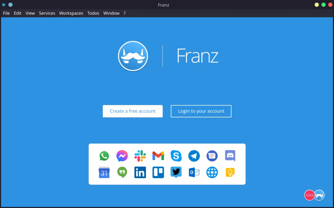Open the File menu
The width and height of the screenshot is (334, 208).
click(6, 13)
